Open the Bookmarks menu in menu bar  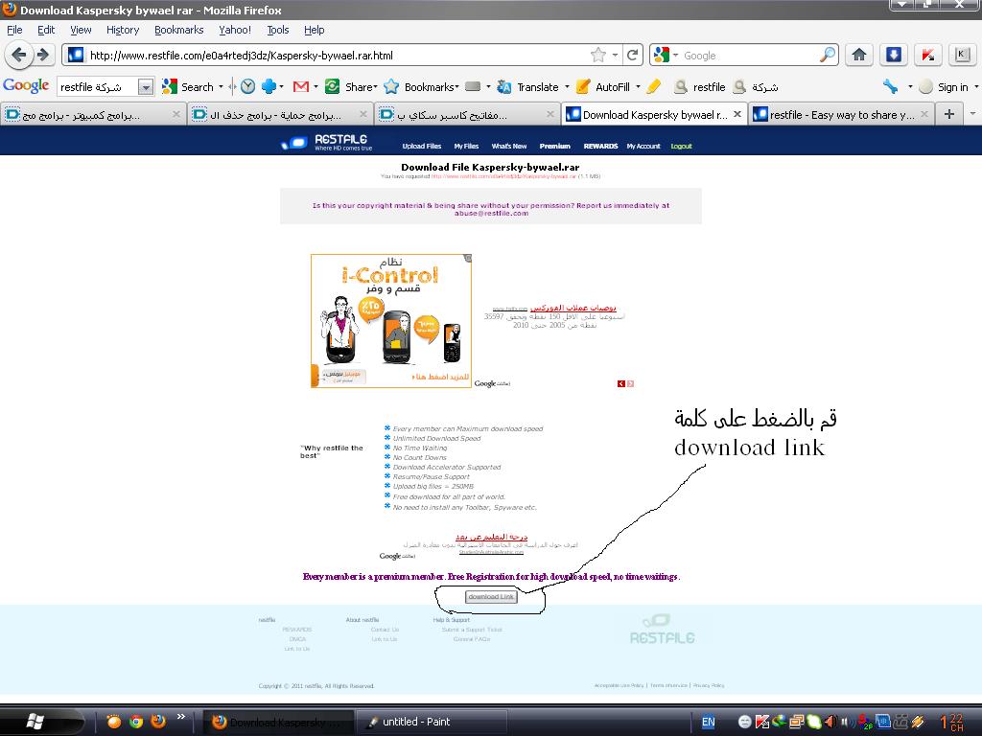pos(178,30)
